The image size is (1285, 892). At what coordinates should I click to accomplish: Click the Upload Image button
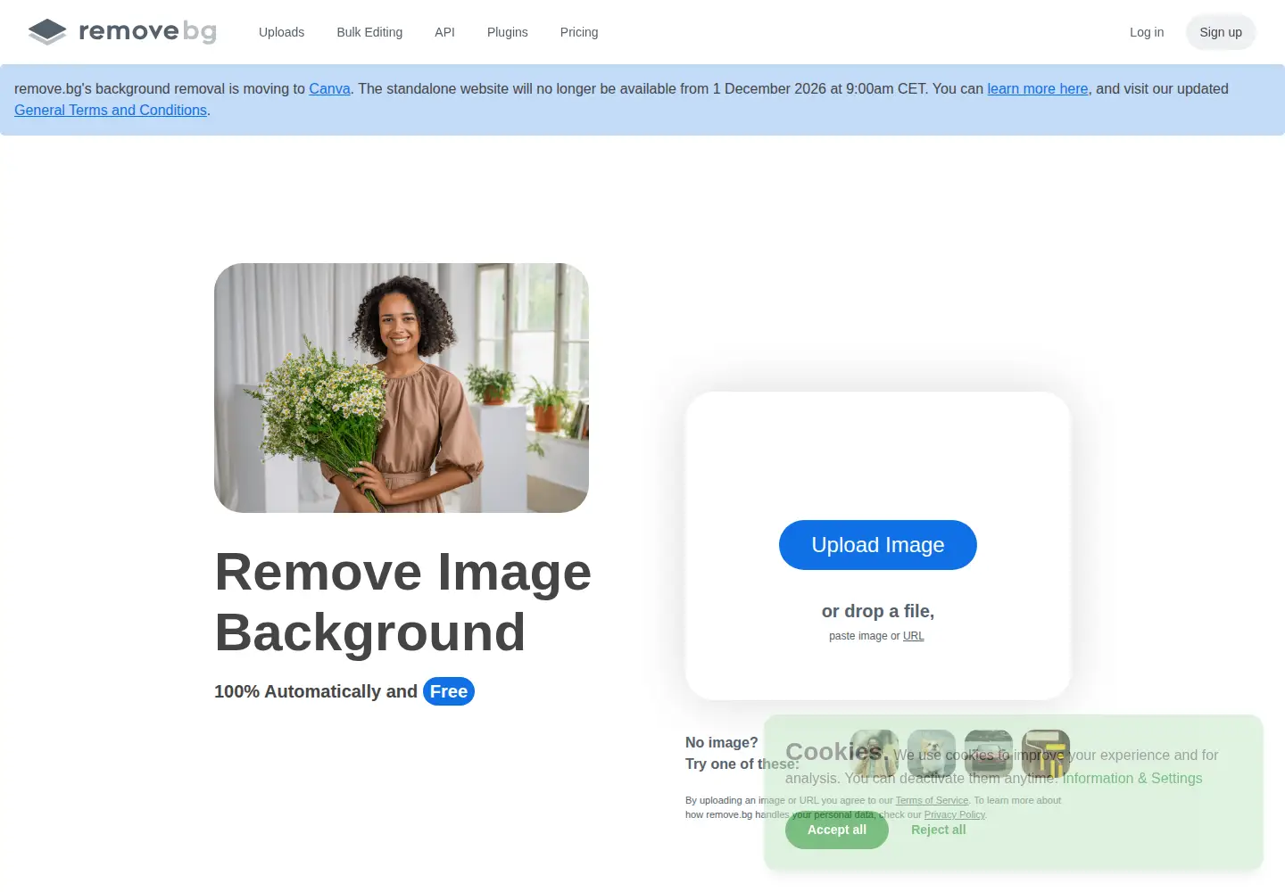tap(878, 545)
